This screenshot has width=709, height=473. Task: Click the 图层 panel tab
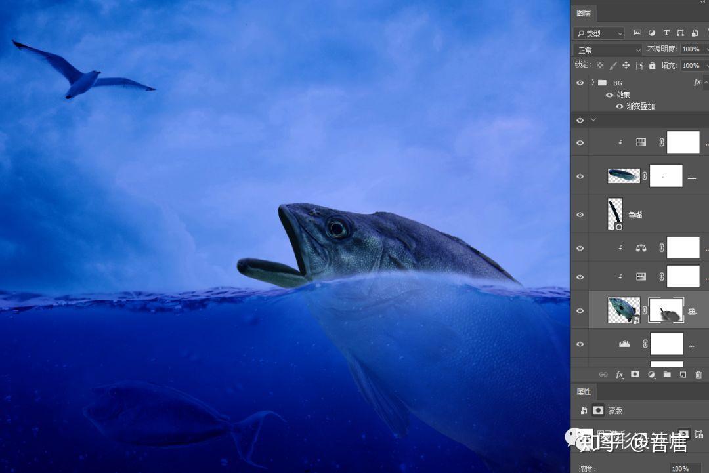pos(584,12)
